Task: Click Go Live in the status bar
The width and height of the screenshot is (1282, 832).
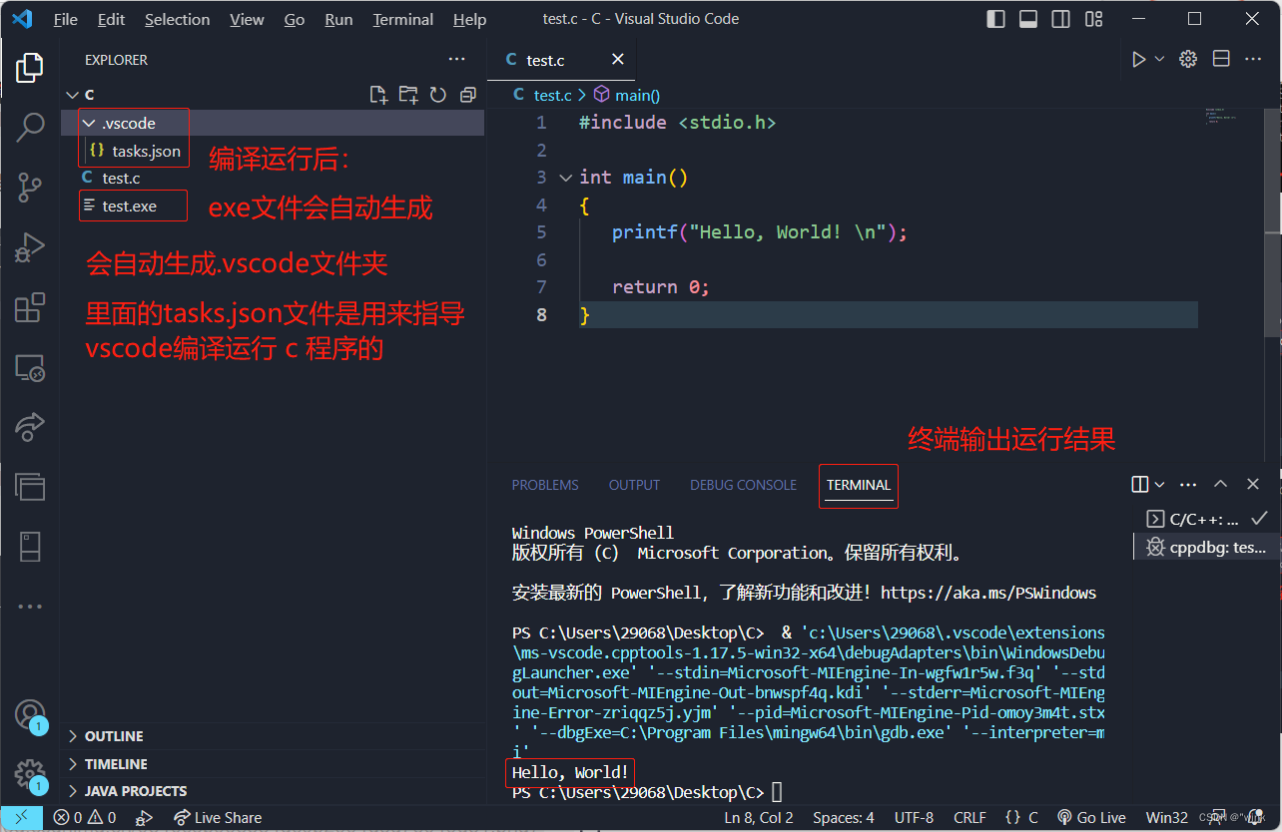Action: (x=1090, y=818)
